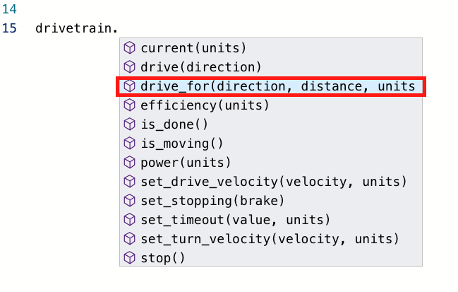Insert set_turn_velocity(velocity, units) completion text
458x292 pixels.
270,239
